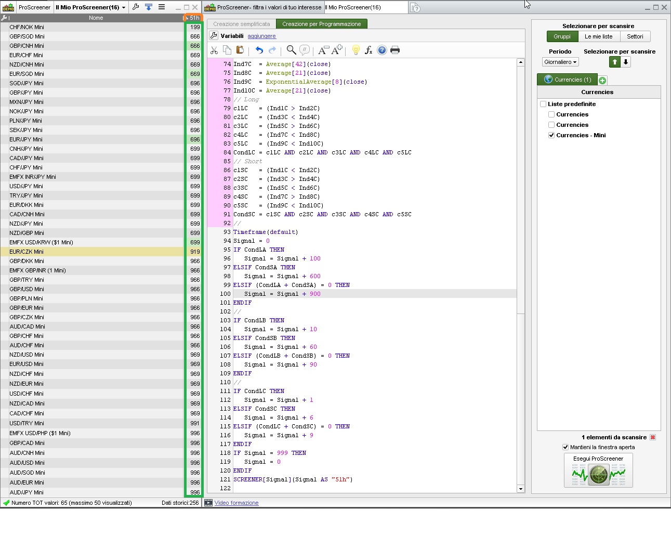
Task: Print the code using printer icon
Action: point(395,50)
